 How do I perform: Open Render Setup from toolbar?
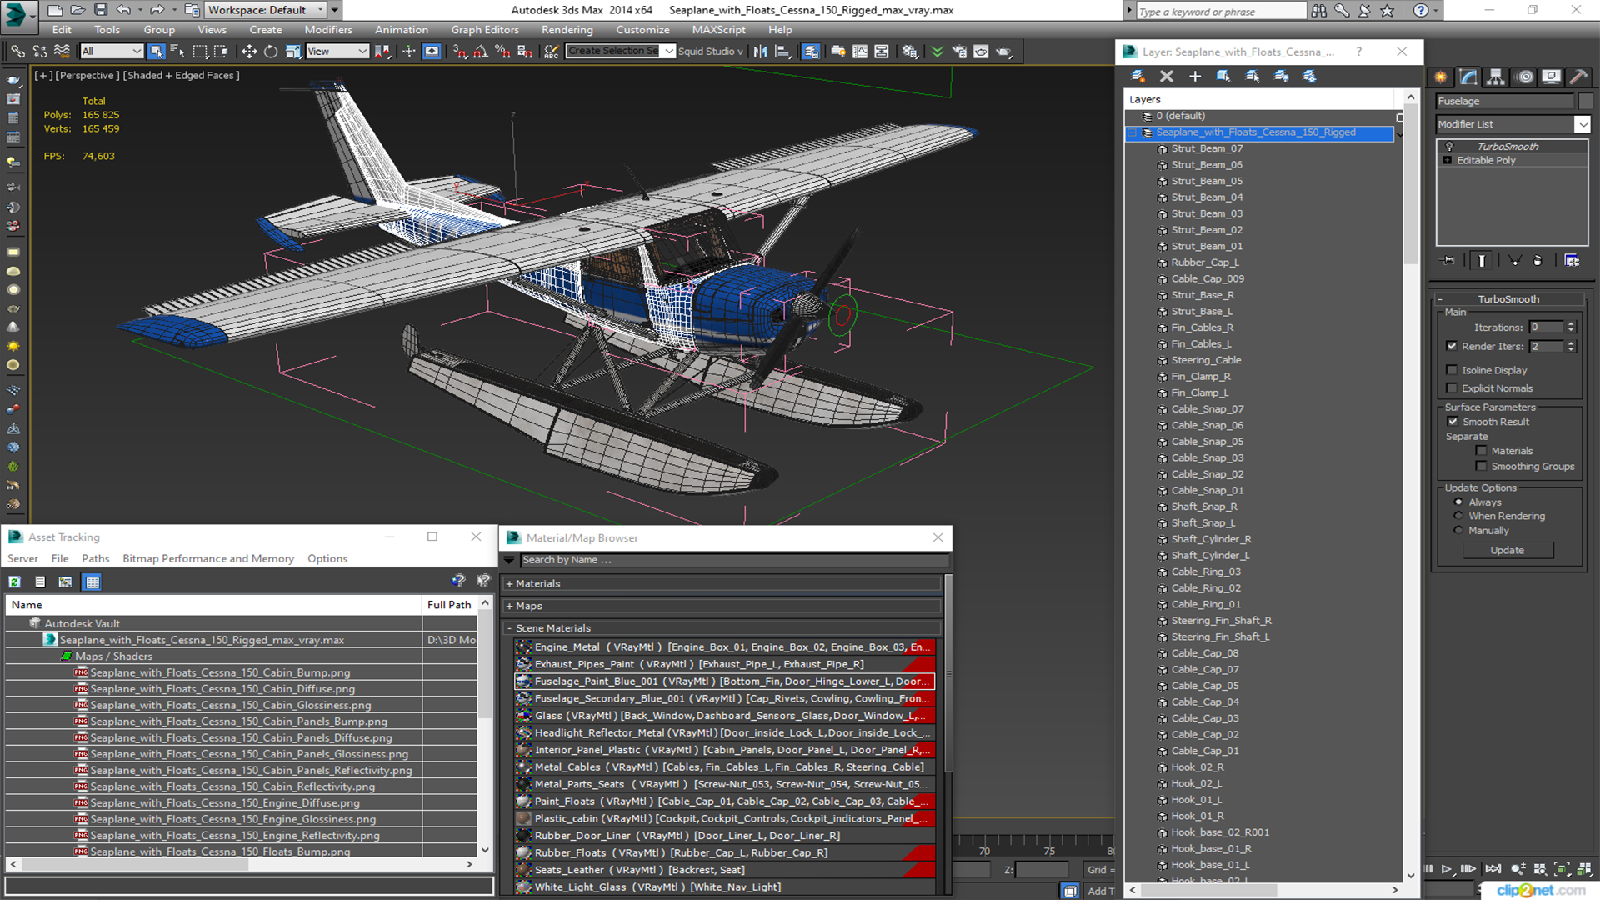tap(959, 52)
